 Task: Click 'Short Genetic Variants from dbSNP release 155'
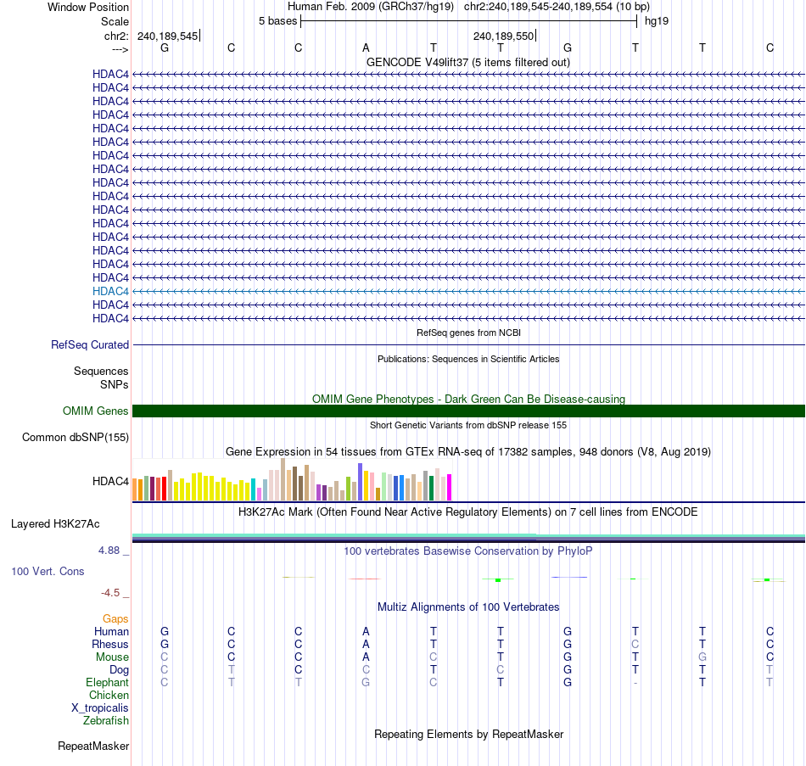click(468, 425)
